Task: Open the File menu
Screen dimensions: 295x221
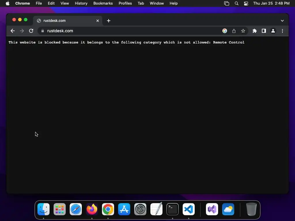Action: click(39, 3)
